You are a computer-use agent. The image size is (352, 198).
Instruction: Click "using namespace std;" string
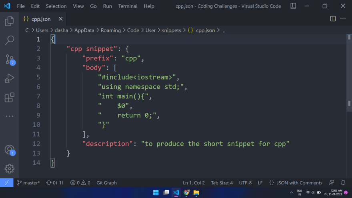click(x=141, y=87)
